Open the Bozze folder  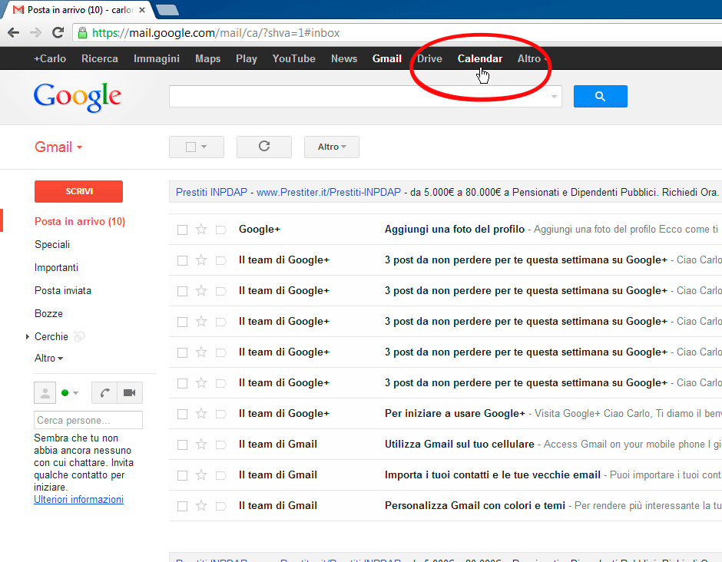[48, 313]
